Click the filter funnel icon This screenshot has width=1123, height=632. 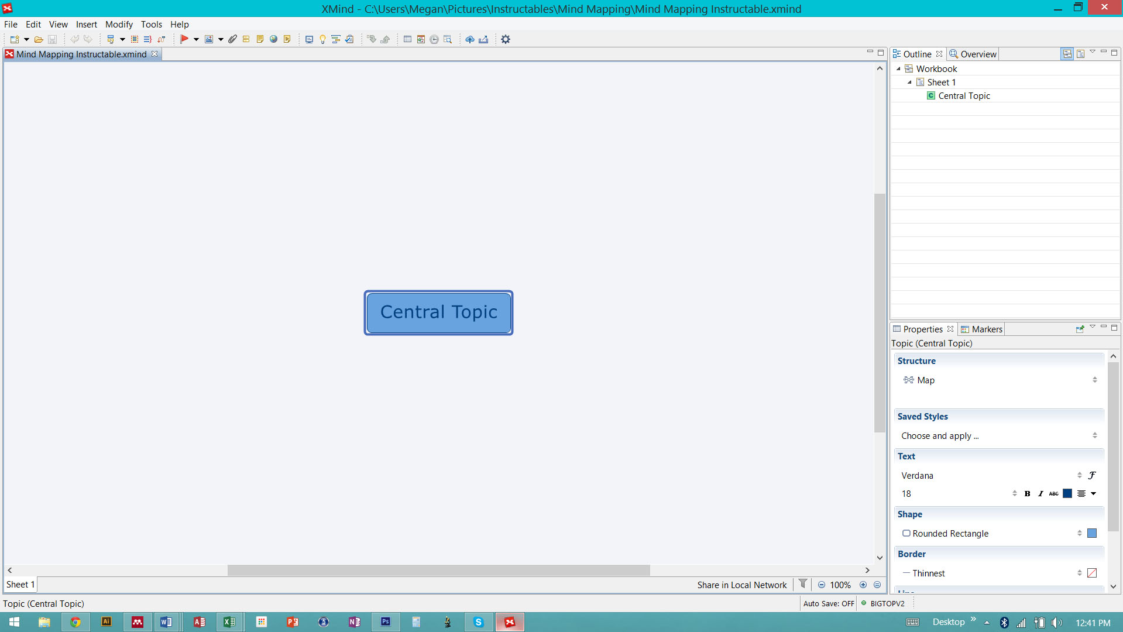[x=803, y=583]
